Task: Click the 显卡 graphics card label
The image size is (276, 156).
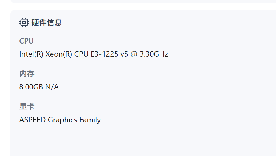Action: [27, 106]
